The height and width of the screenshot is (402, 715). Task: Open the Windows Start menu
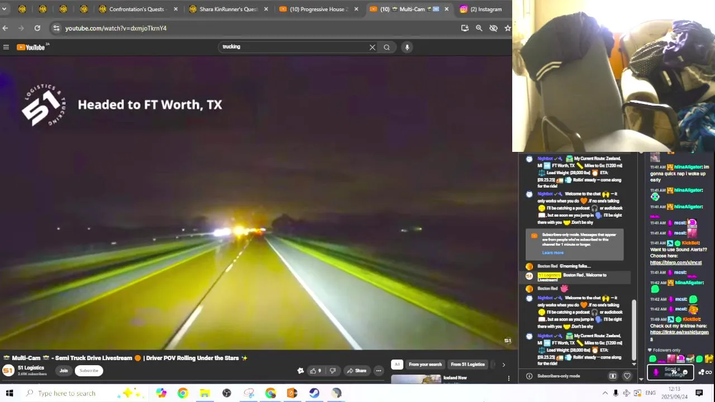[x=9, y=393]
